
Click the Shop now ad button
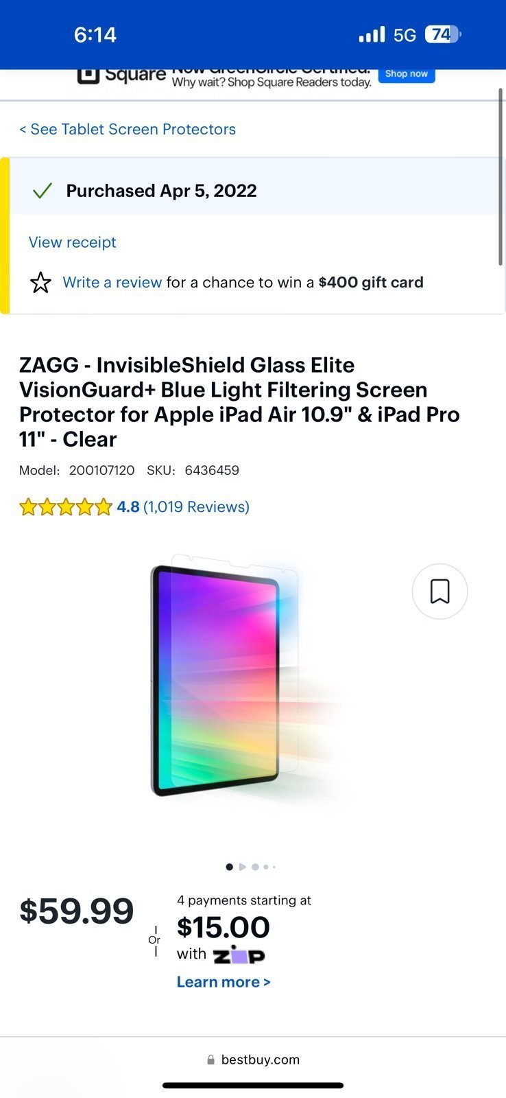click(x=407, y=74)
